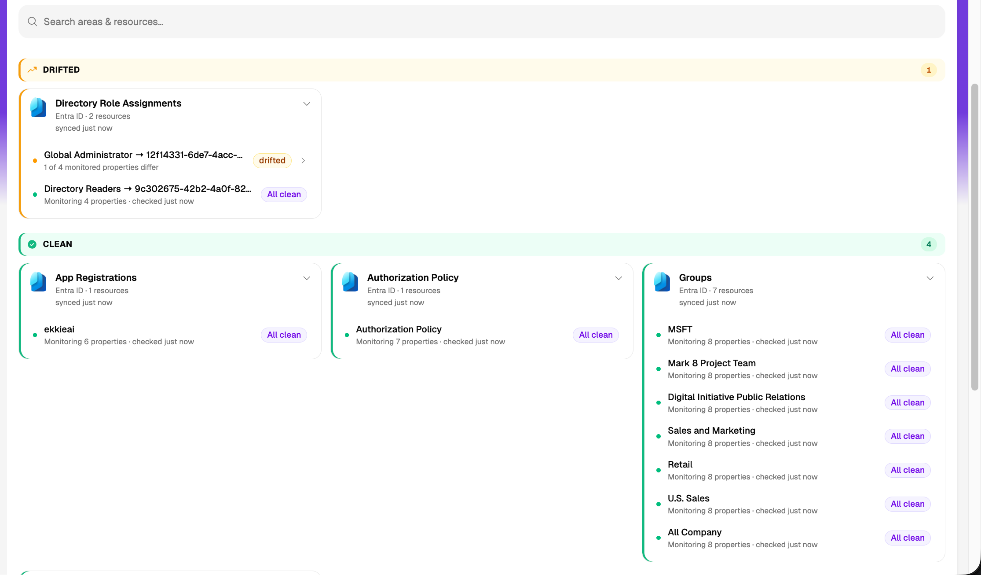Click All clean badge for Mark 8 Project Team
981x575 pixels.
(908, 369)
